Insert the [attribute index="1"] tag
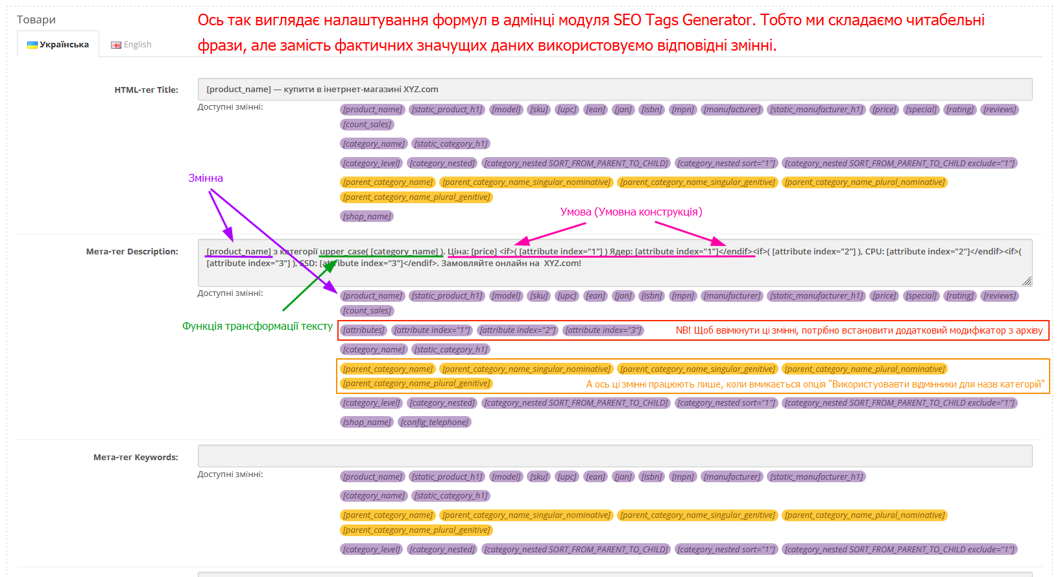This screenshot has width=1060, height=577. (x=432, y=330)
